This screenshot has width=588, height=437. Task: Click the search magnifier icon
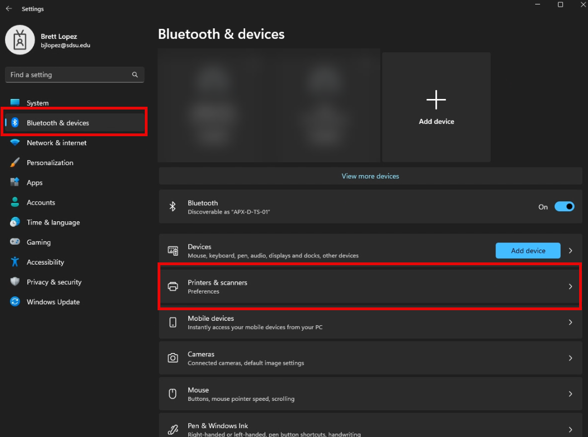(x=135, y=75)
